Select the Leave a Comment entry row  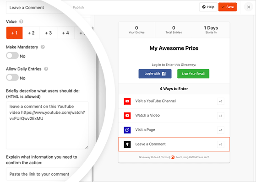point(174,145)
